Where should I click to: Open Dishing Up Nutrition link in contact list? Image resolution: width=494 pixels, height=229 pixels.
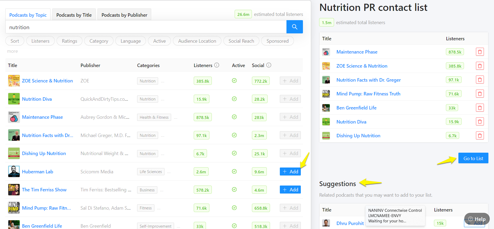pos(358,135)
